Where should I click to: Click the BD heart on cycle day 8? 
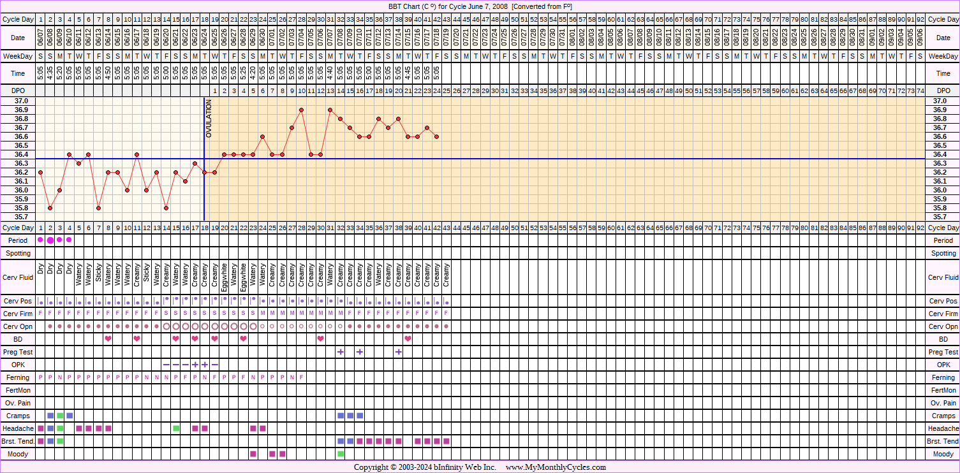pyautogui.click(x=108, y=338)
